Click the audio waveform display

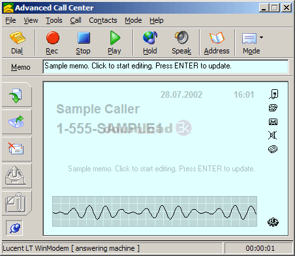coord(155,211)
